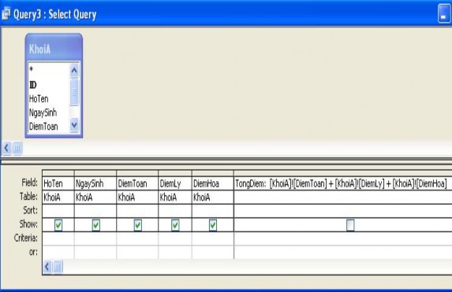Select TongDiem column via its column selector bar

tap(343, 173)
